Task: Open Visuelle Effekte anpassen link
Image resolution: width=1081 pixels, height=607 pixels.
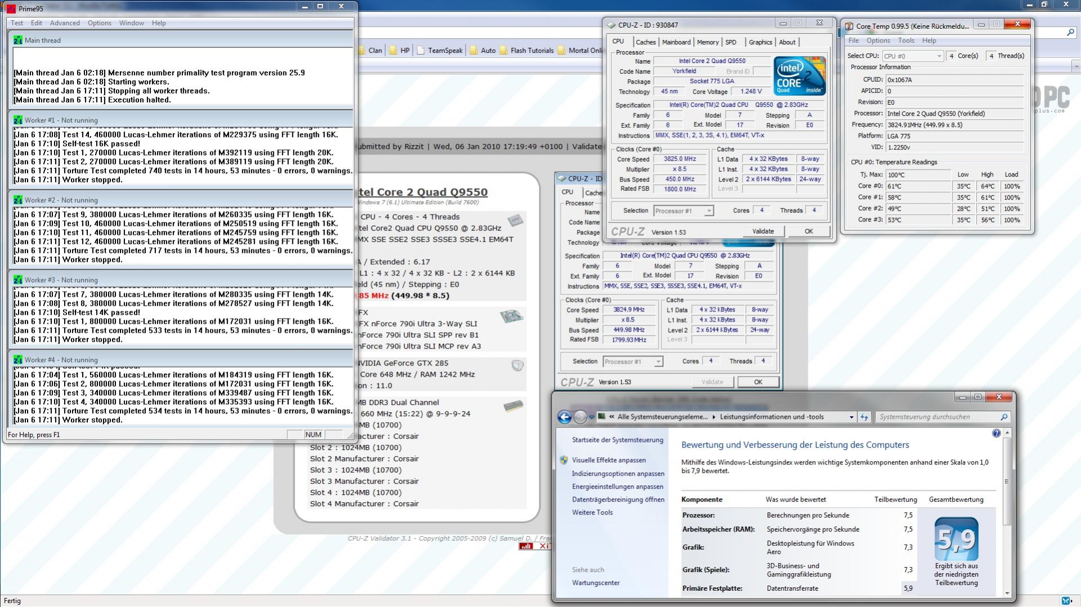Action: click(x=609, y=460)
